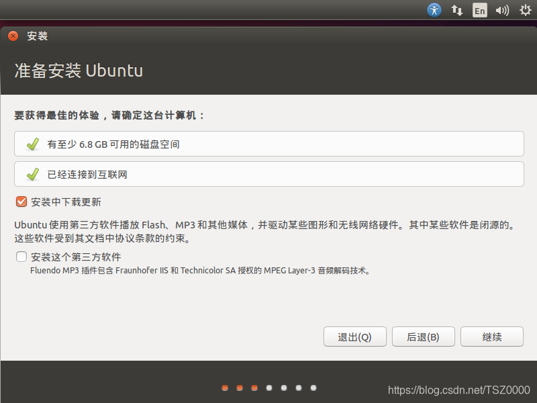537x403 pixels.
Task: Enable the 安装这个第三方软件 checkbox
Action: click(x=21, y=257)
